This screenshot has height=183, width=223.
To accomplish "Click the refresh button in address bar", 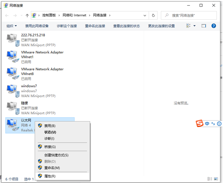I will click(x=153, y=15).
